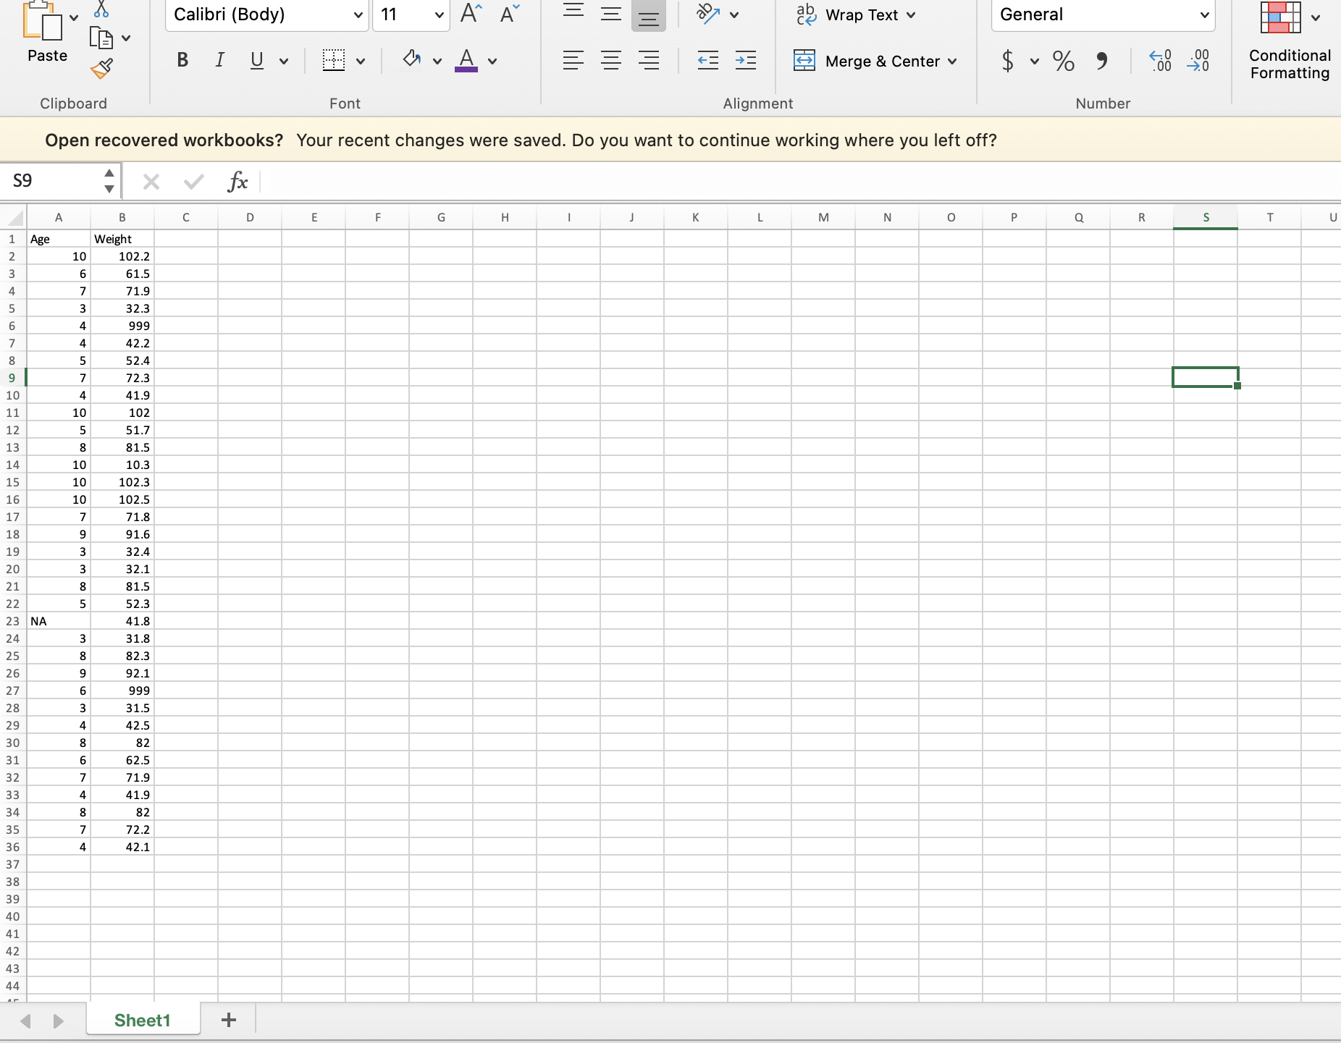Toggle Bold formatting
1341x1043 pixels.
pos(182,60)
